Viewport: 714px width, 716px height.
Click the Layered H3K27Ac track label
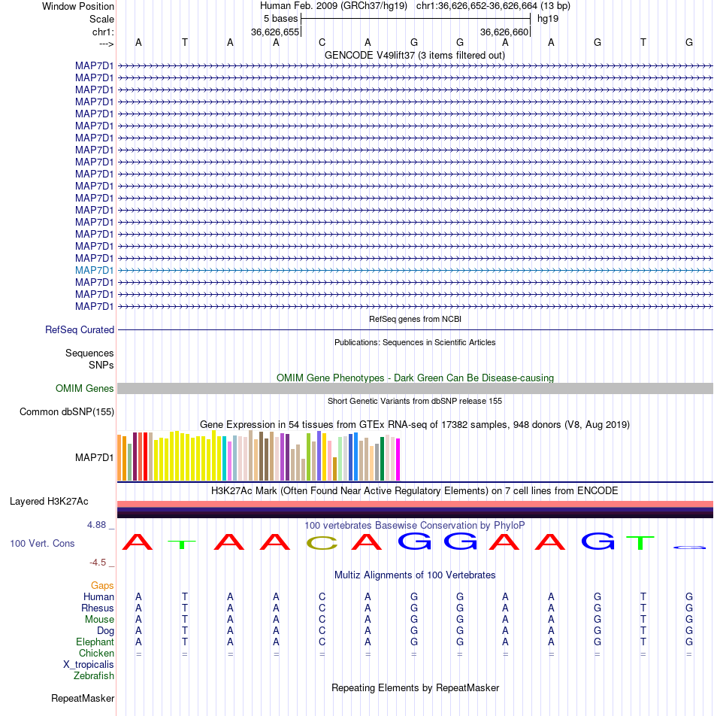(x=49, y=502)
